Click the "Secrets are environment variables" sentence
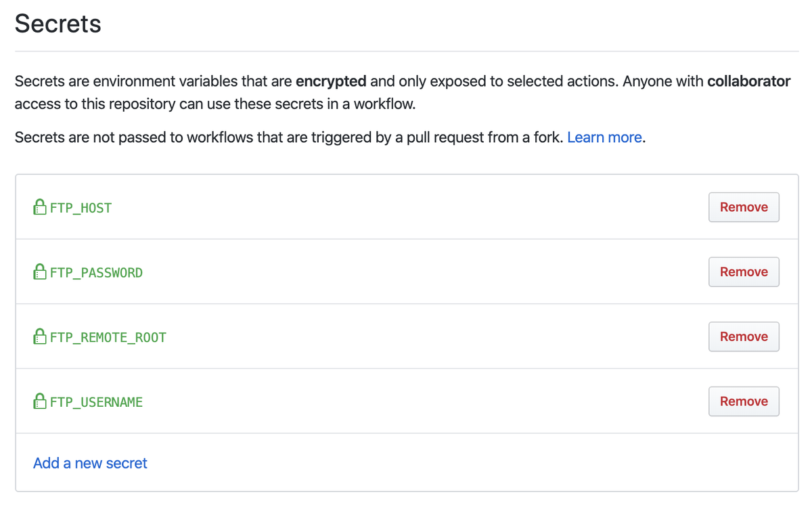 135,81
